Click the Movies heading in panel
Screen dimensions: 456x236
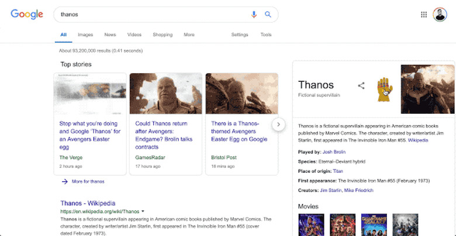pos(308,207)
